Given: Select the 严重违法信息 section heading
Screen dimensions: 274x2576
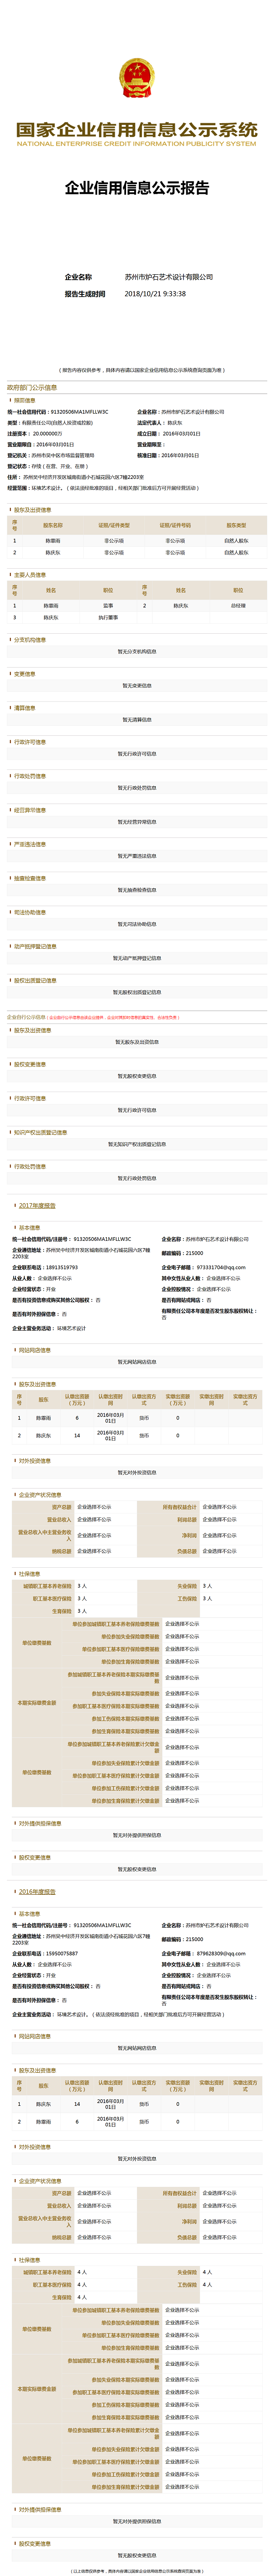Looking at the screenshot, I should point(30,844).
